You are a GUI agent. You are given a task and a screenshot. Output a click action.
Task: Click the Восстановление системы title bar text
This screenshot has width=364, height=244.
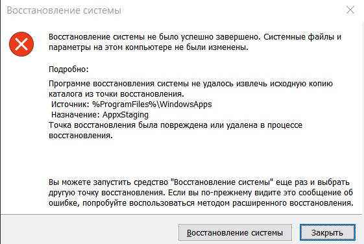[64, 10]
